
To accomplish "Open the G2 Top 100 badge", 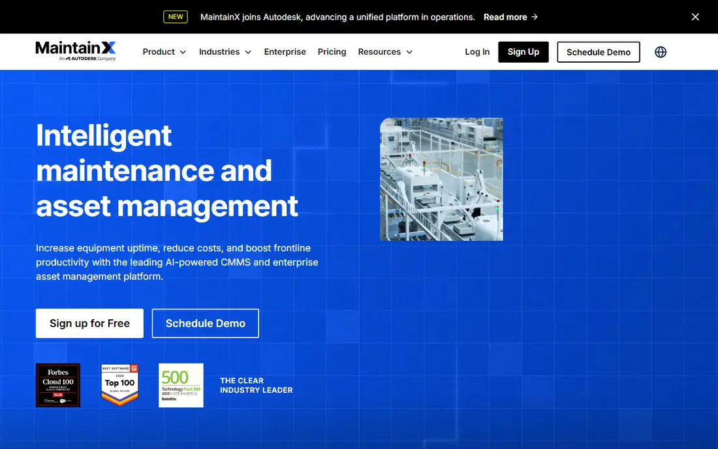I will click(x=119, y=386).
